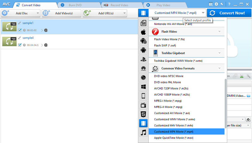Open the TV profiles category icon
Image resolution: width=252 pixels, height=143 pixels.
point(143,105)
